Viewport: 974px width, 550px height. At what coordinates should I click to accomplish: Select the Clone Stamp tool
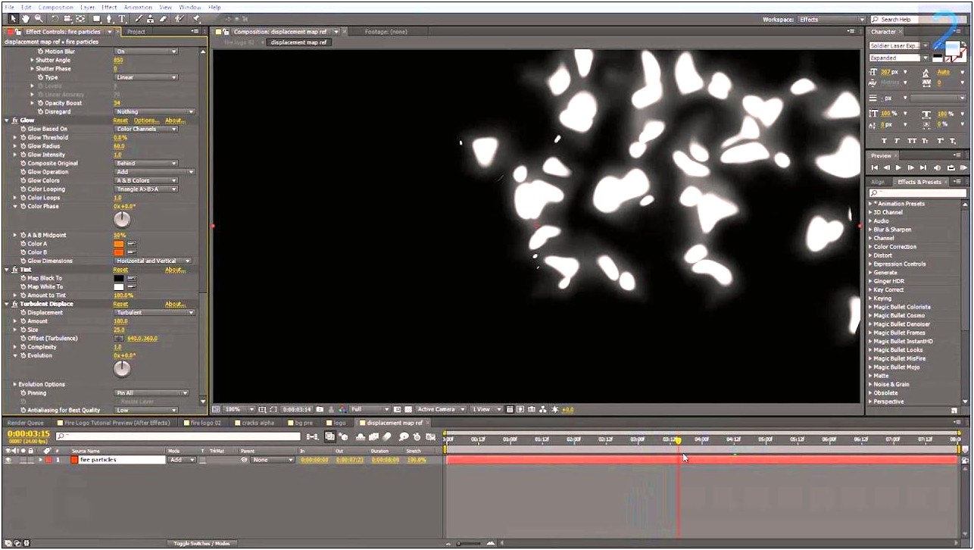(x=151, y=18)
